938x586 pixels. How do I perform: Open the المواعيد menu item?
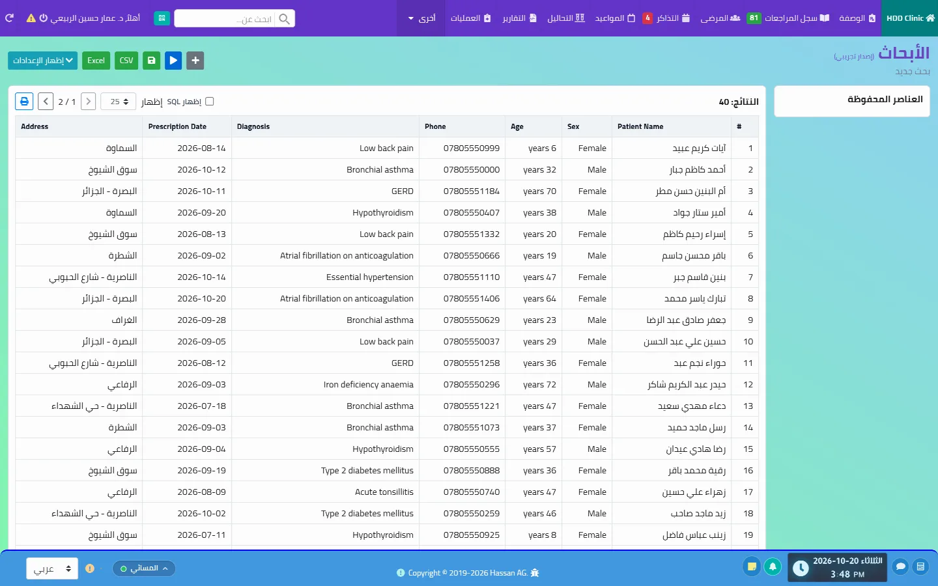pyautogui.click(x=615, y=18)
